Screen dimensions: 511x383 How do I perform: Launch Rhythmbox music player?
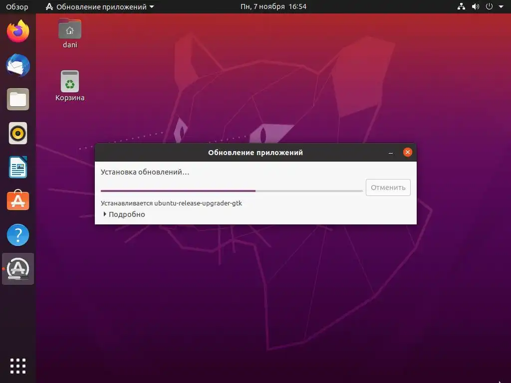(x=18, y=133)
